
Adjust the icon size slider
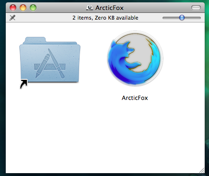coord(182,18)
